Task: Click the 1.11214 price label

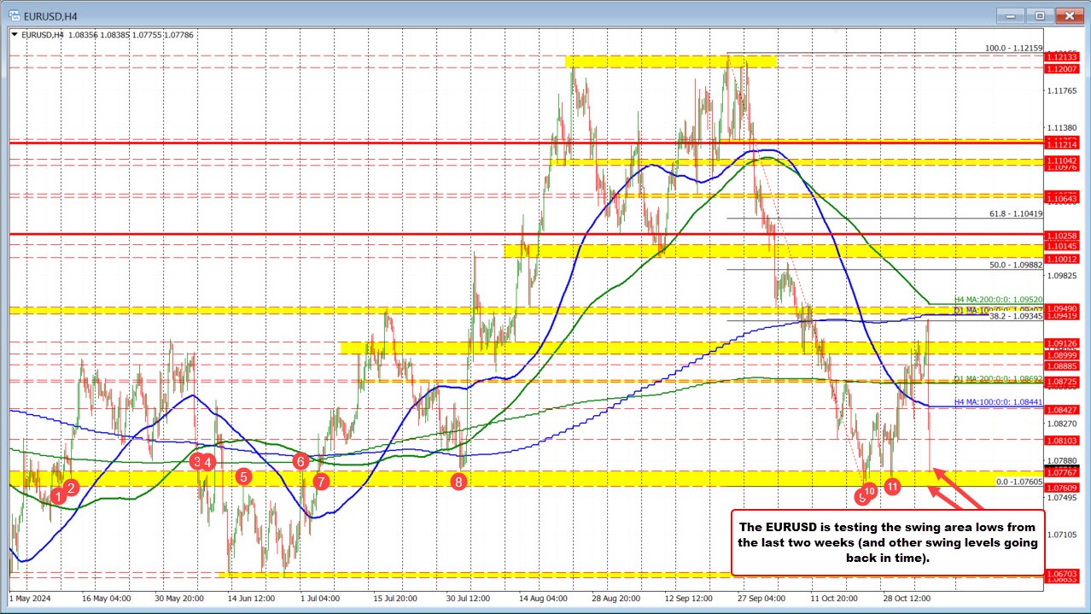Action: coord(1062,146)
